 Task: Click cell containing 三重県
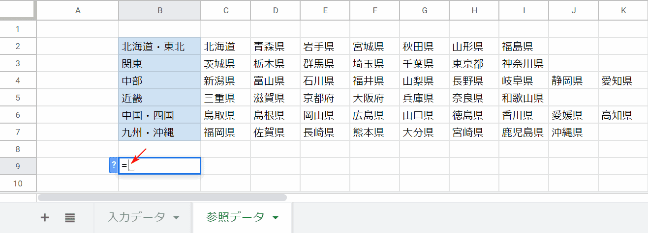[x=225, y=98]
